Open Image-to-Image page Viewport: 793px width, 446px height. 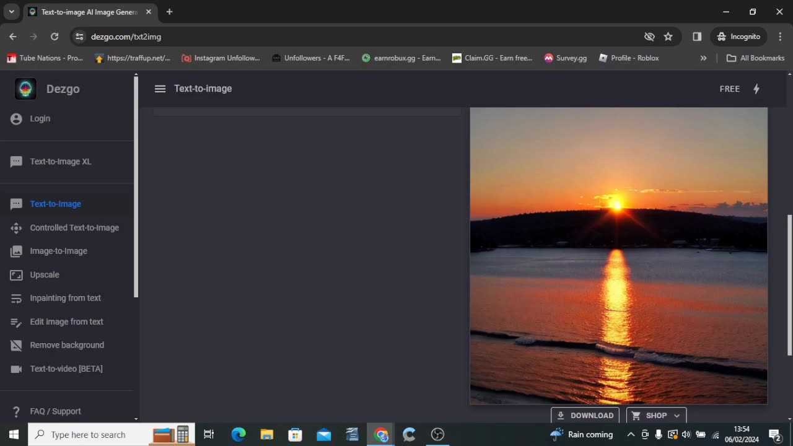(x=59, y=251)
